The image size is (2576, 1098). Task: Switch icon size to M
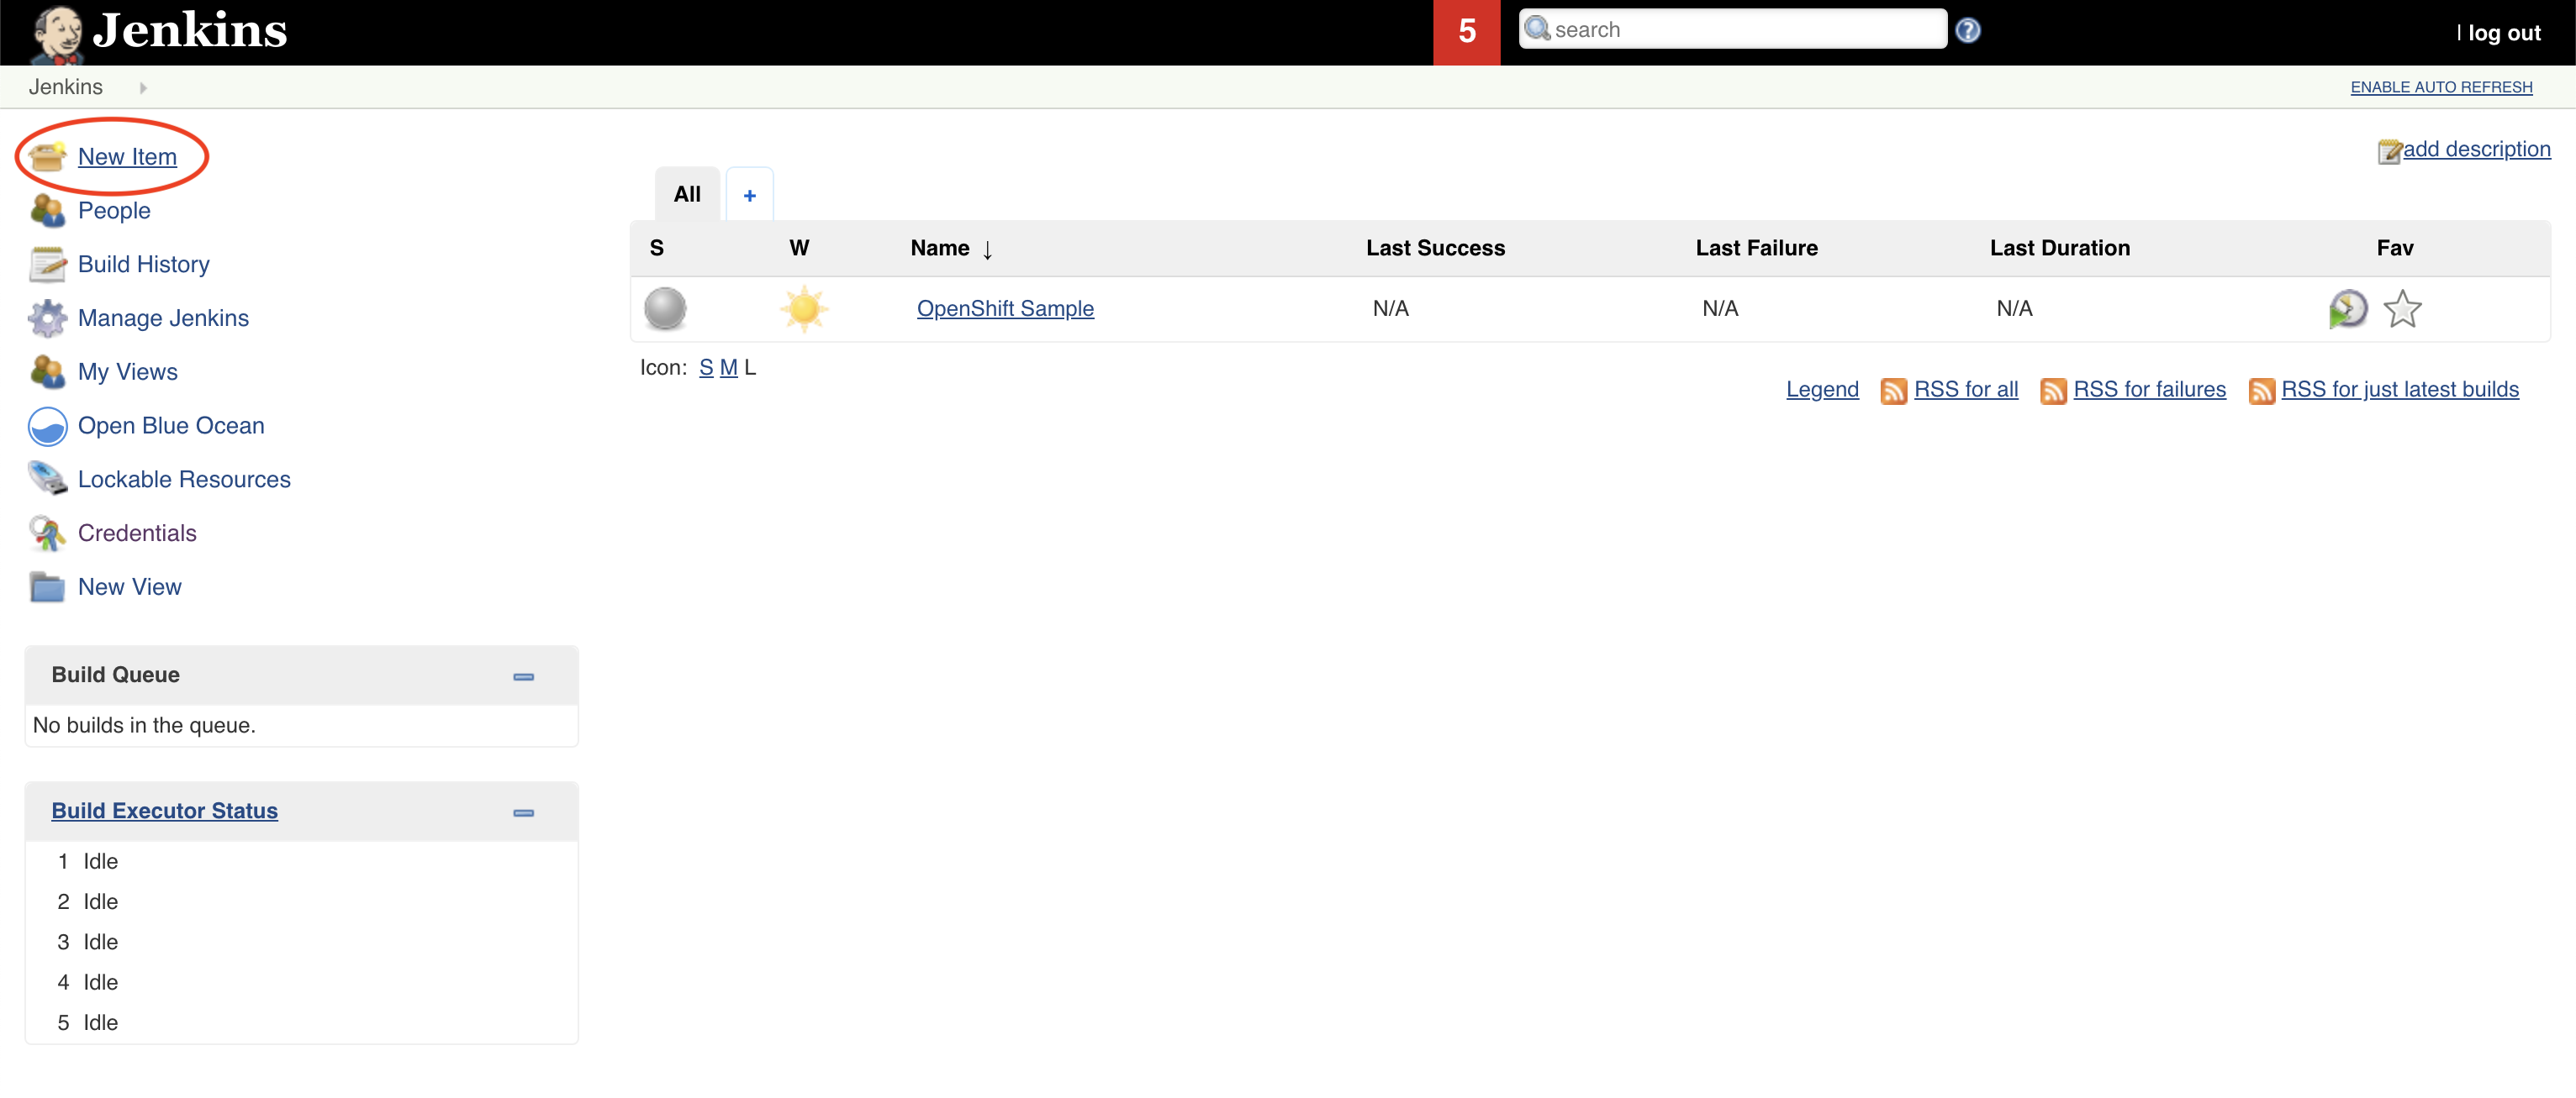(x=728, y=368)
